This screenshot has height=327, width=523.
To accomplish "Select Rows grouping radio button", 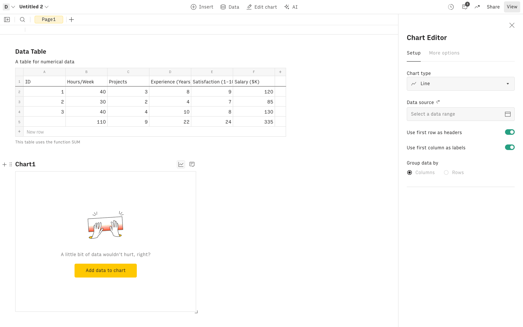I will (x=446, y=172).
